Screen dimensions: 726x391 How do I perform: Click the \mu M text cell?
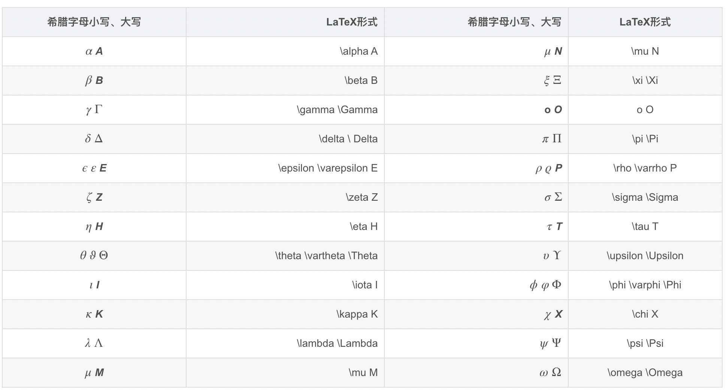click(x=285, y=373)
